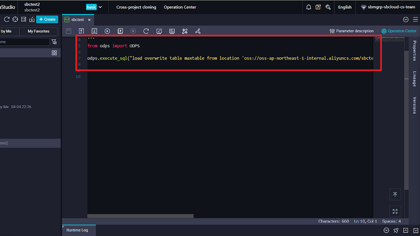Click the wrench settings icon in header

tap(328, 7)
